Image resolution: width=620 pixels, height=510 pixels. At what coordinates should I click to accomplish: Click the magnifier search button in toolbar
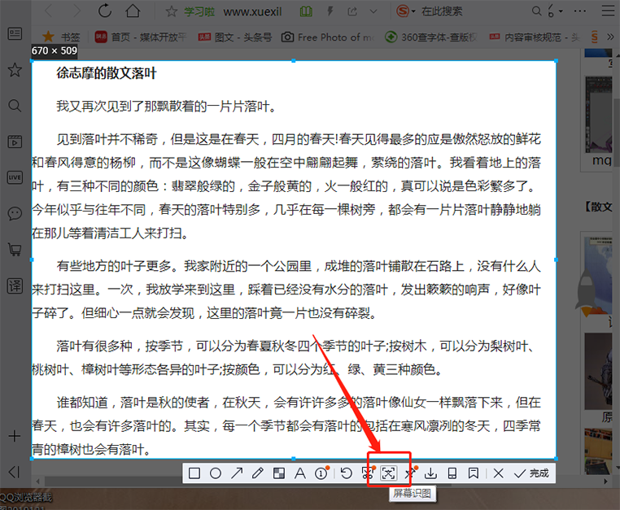(x=536, y=11)
